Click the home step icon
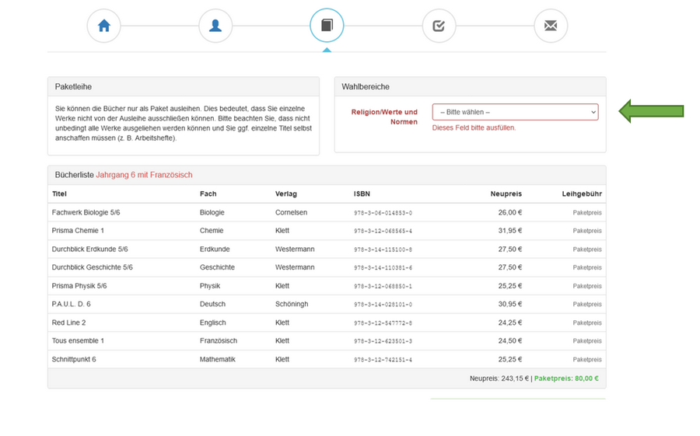Image resolution: width=700 pixels, height=436 pixels. [x=104, y=26]
